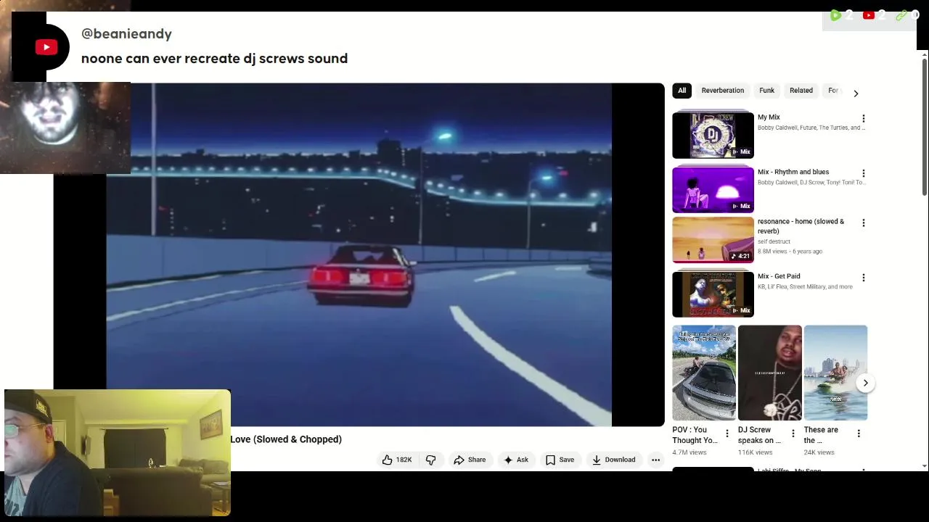Save the video to a playlist

click(560, 460)
